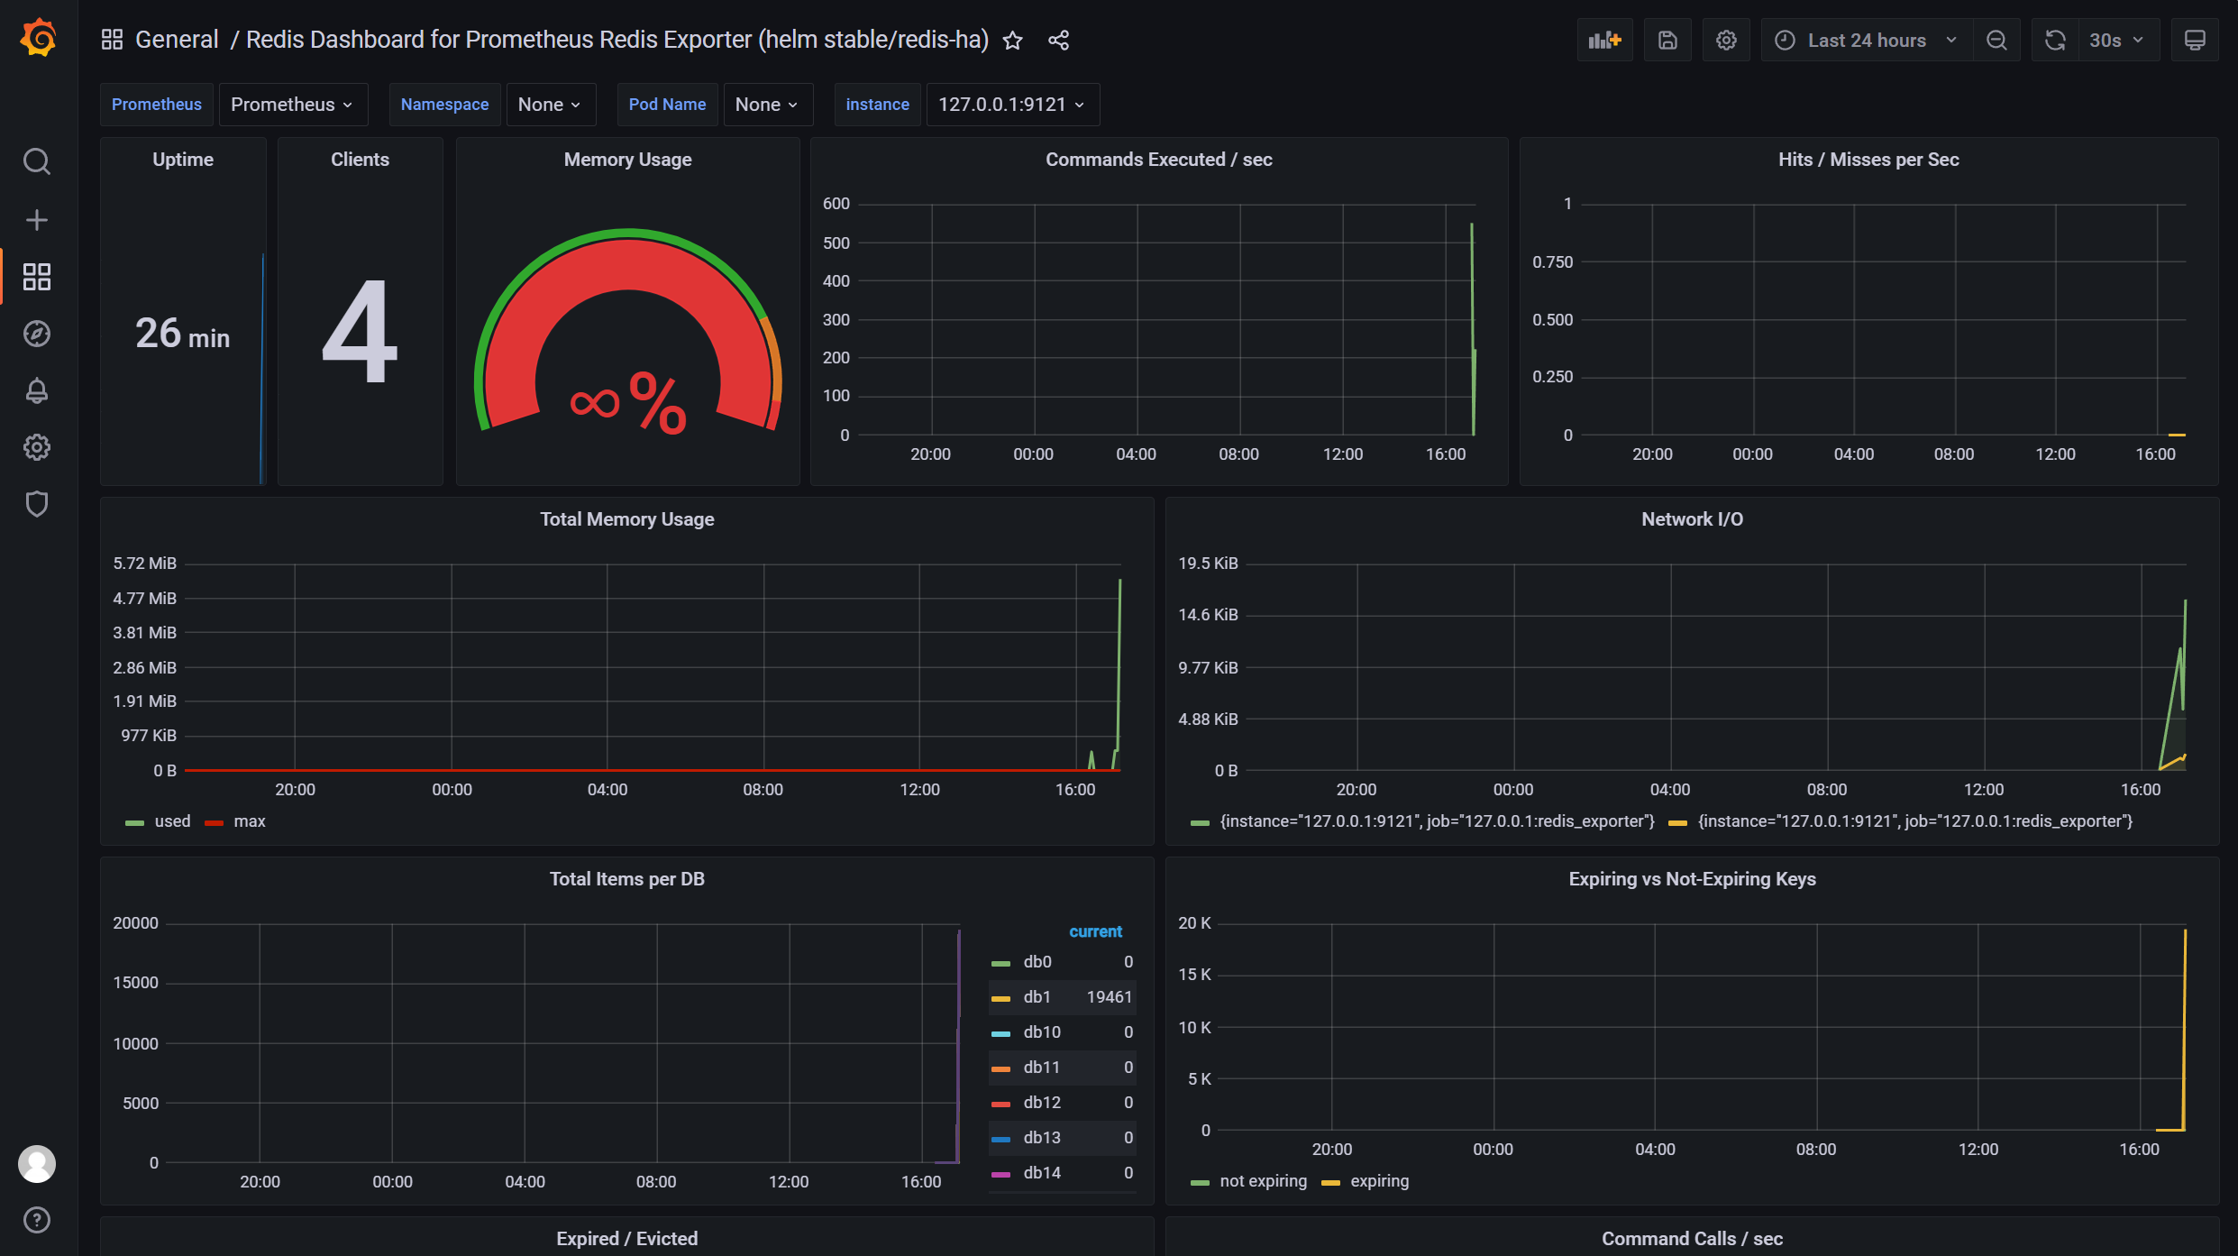2238x1256 pixels.
Task: Open dashboard settings gear in top bar
Action: (x=1726, y=41)
